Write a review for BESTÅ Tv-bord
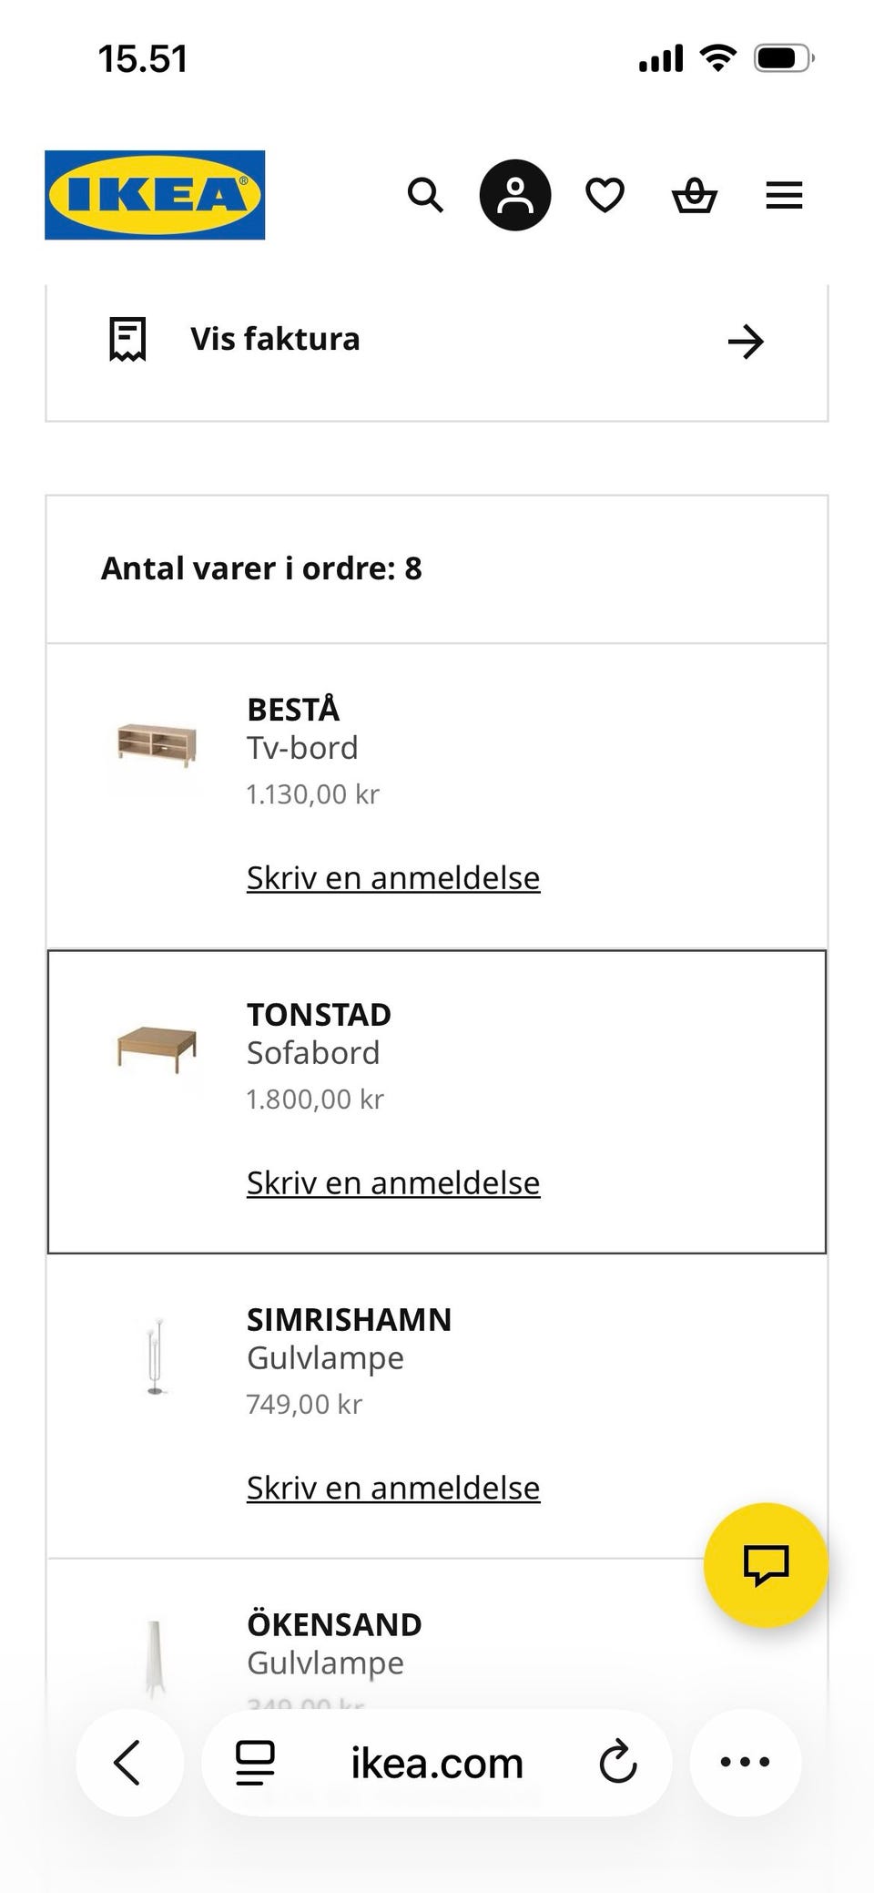The height and width of the screenshot is (1893, 874). pos(393,878)
